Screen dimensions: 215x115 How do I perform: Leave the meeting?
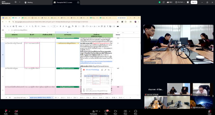click(x=210, y=112)
